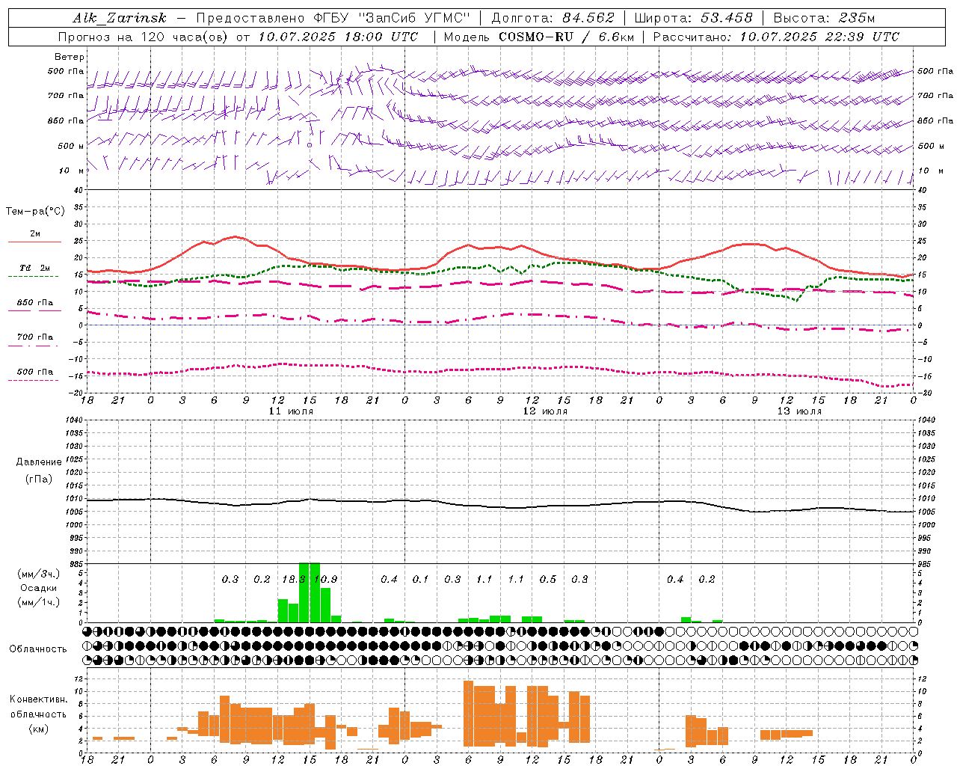
Task: Select the 'Прогноз на 120 часа(ов)' forecast text
Action: tap(144, 37)
